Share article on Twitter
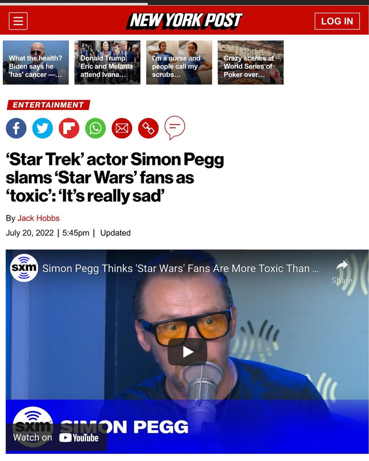 coord(43,128)
